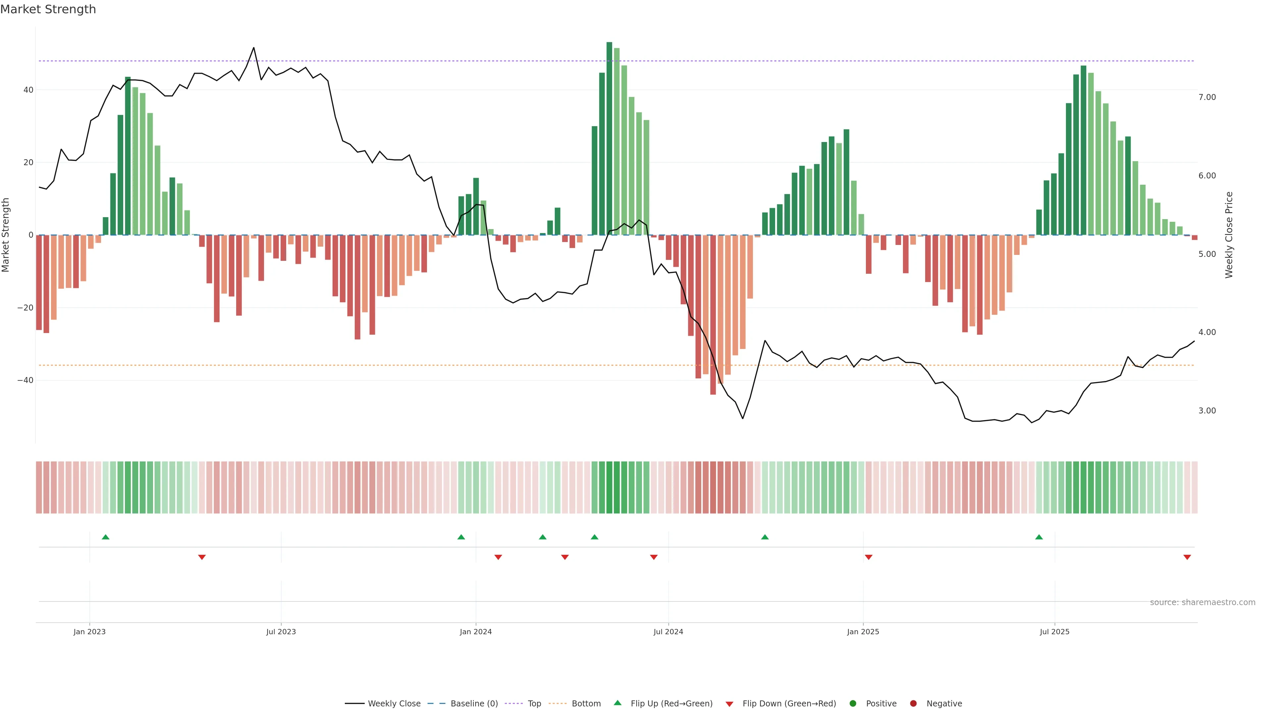Click the Positive green circle legend icon
1272x715 pixels.
click(x=853, y=704)
